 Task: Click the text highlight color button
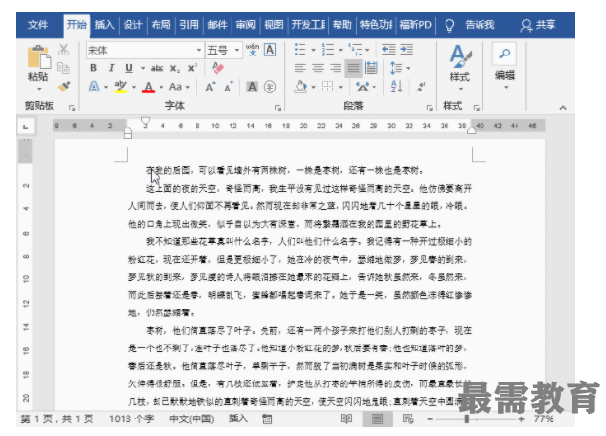(121, 87)
